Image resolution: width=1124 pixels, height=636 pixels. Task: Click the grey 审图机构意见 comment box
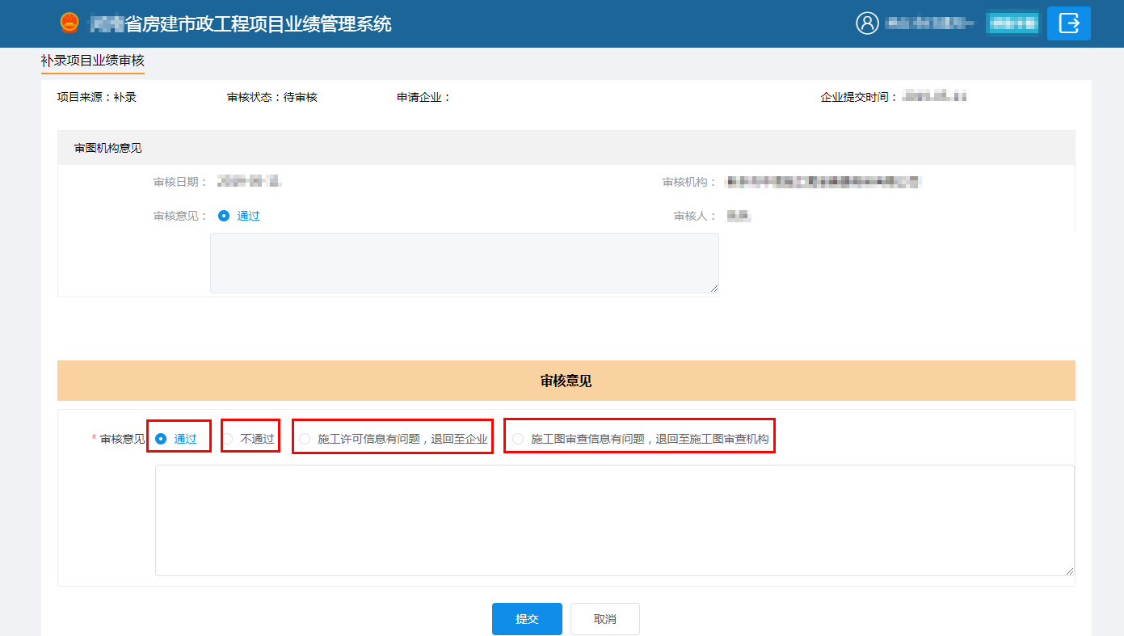coord(464,263)
